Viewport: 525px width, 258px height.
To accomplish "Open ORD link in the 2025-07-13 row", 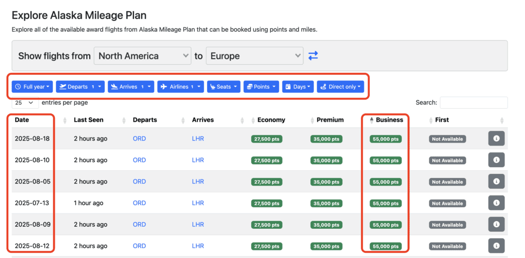I will coord(139,203).
